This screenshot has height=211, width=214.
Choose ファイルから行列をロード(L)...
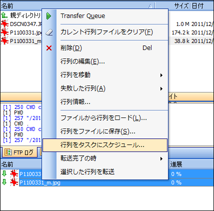point(105,118)
